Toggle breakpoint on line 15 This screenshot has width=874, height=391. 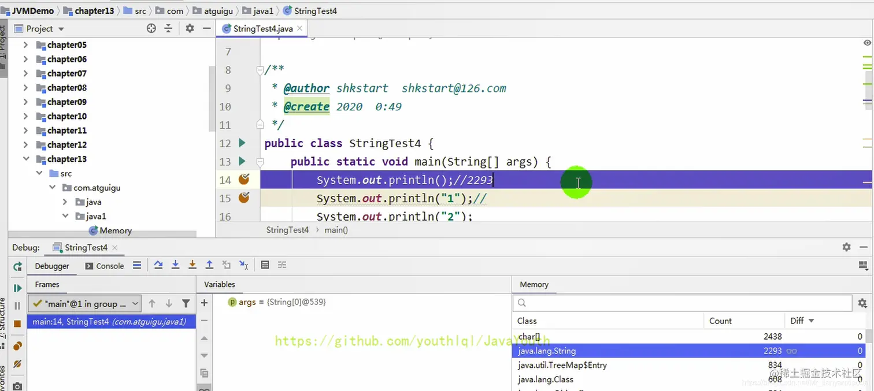click(244, 198)
